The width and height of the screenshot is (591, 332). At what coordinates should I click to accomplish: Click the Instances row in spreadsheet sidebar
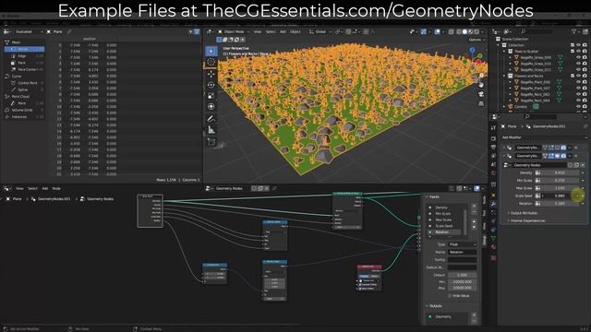(x=25, y=117)
